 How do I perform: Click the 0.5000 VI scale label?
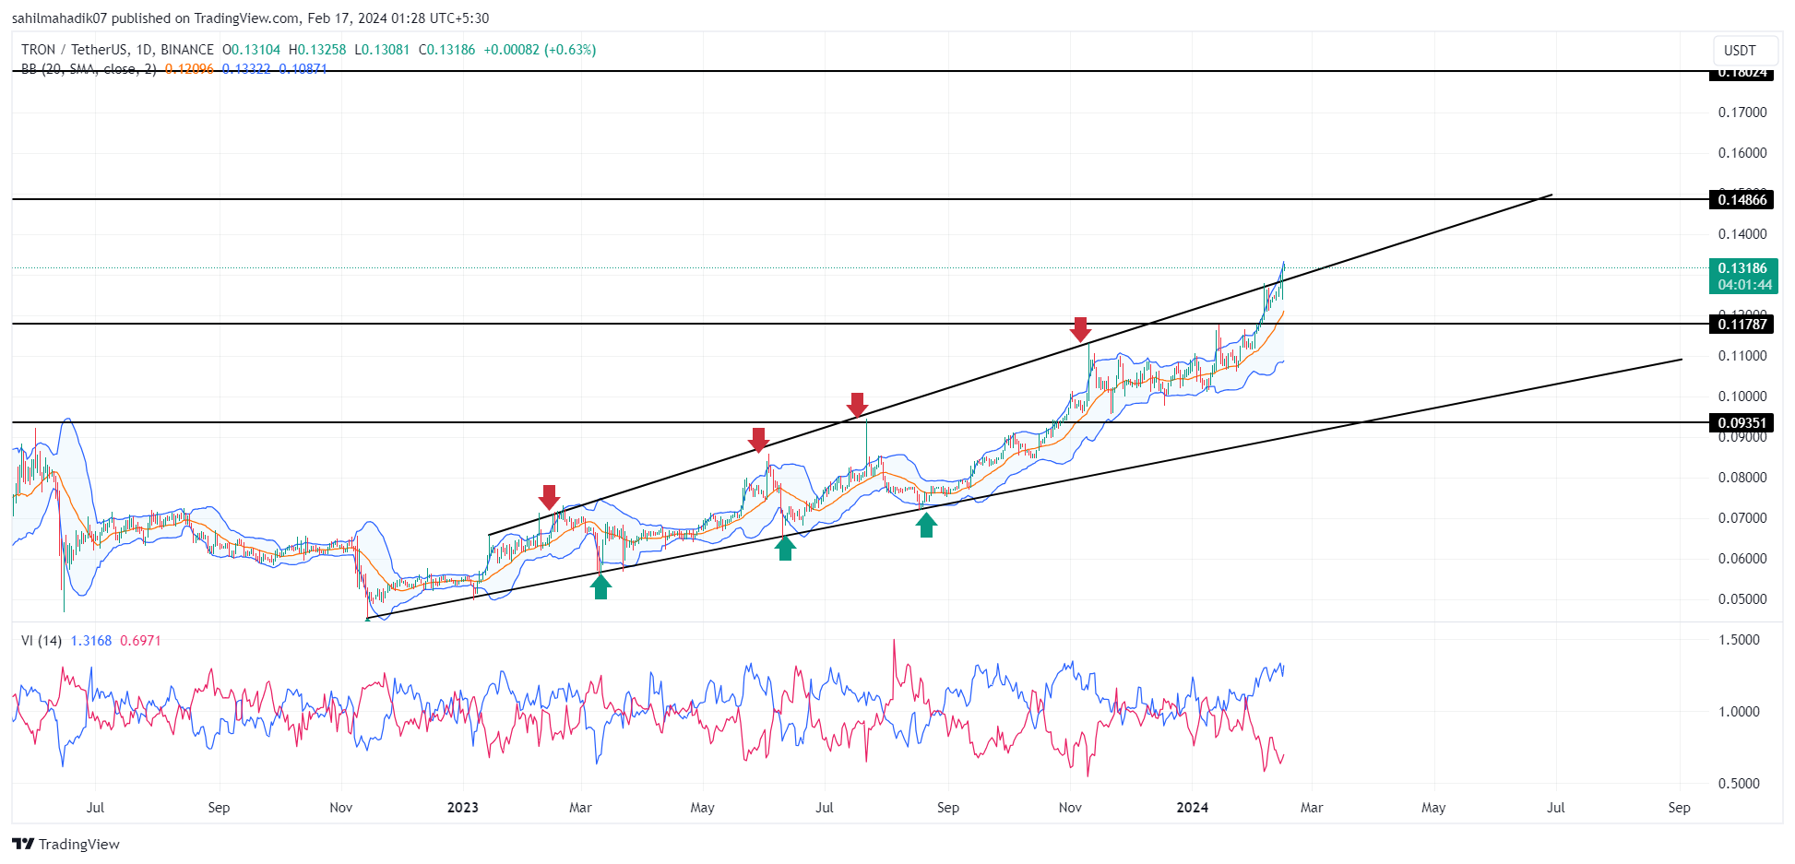click(1739, 784)
